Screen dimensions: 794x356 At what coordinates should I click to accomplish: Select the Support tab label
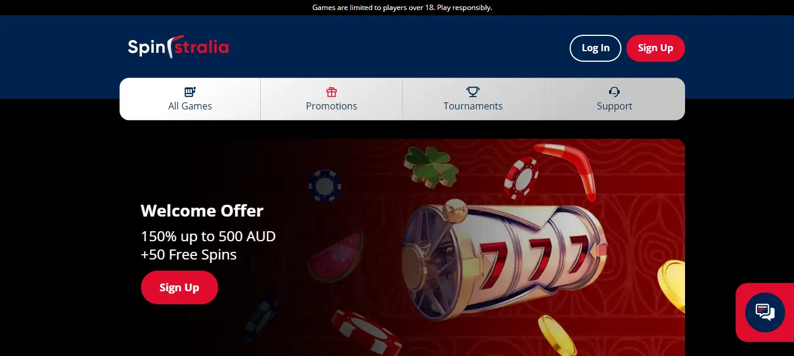pyautogui.click(x=614, y=107)
